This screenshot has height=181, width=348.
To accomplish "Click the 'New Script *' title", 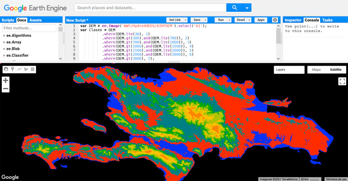I will [x=77, y=20].
